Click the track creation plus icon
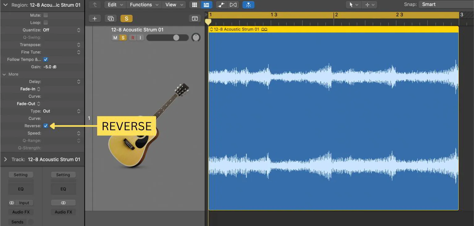 95,18
